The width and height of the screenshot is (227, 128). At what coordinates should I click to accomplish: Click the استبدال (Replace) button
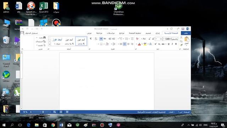pyautogui.click(x=40, y=42)
